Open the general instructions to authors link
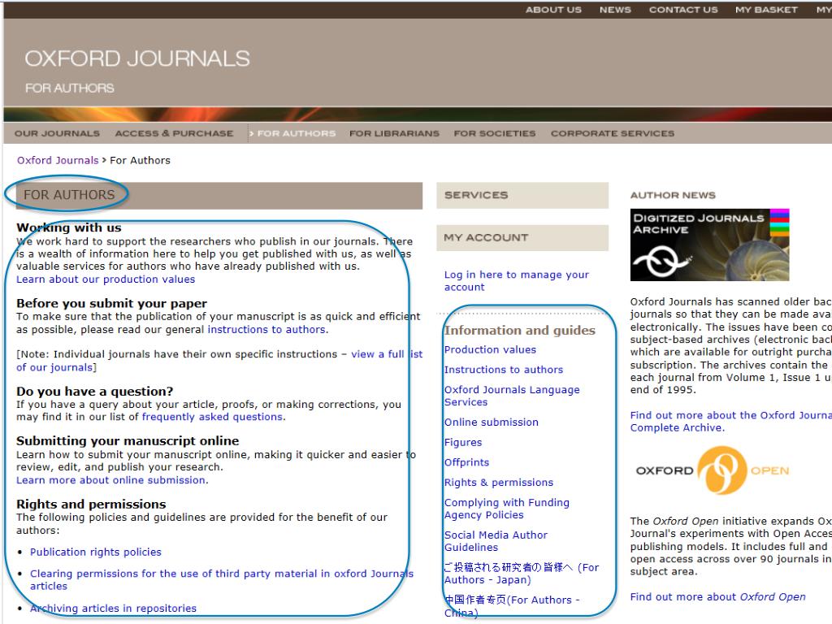The width and height of the screenshot is (832, 624). [266, 330]
